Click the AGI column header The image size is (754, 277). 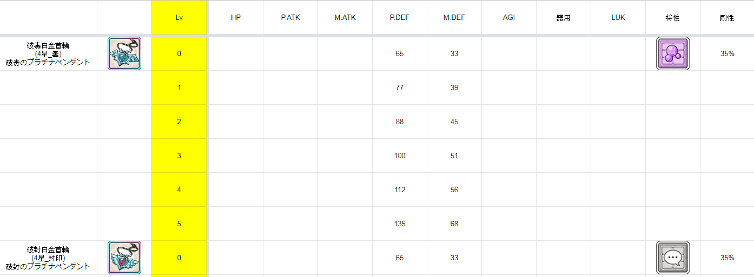(x=509, y=17)
